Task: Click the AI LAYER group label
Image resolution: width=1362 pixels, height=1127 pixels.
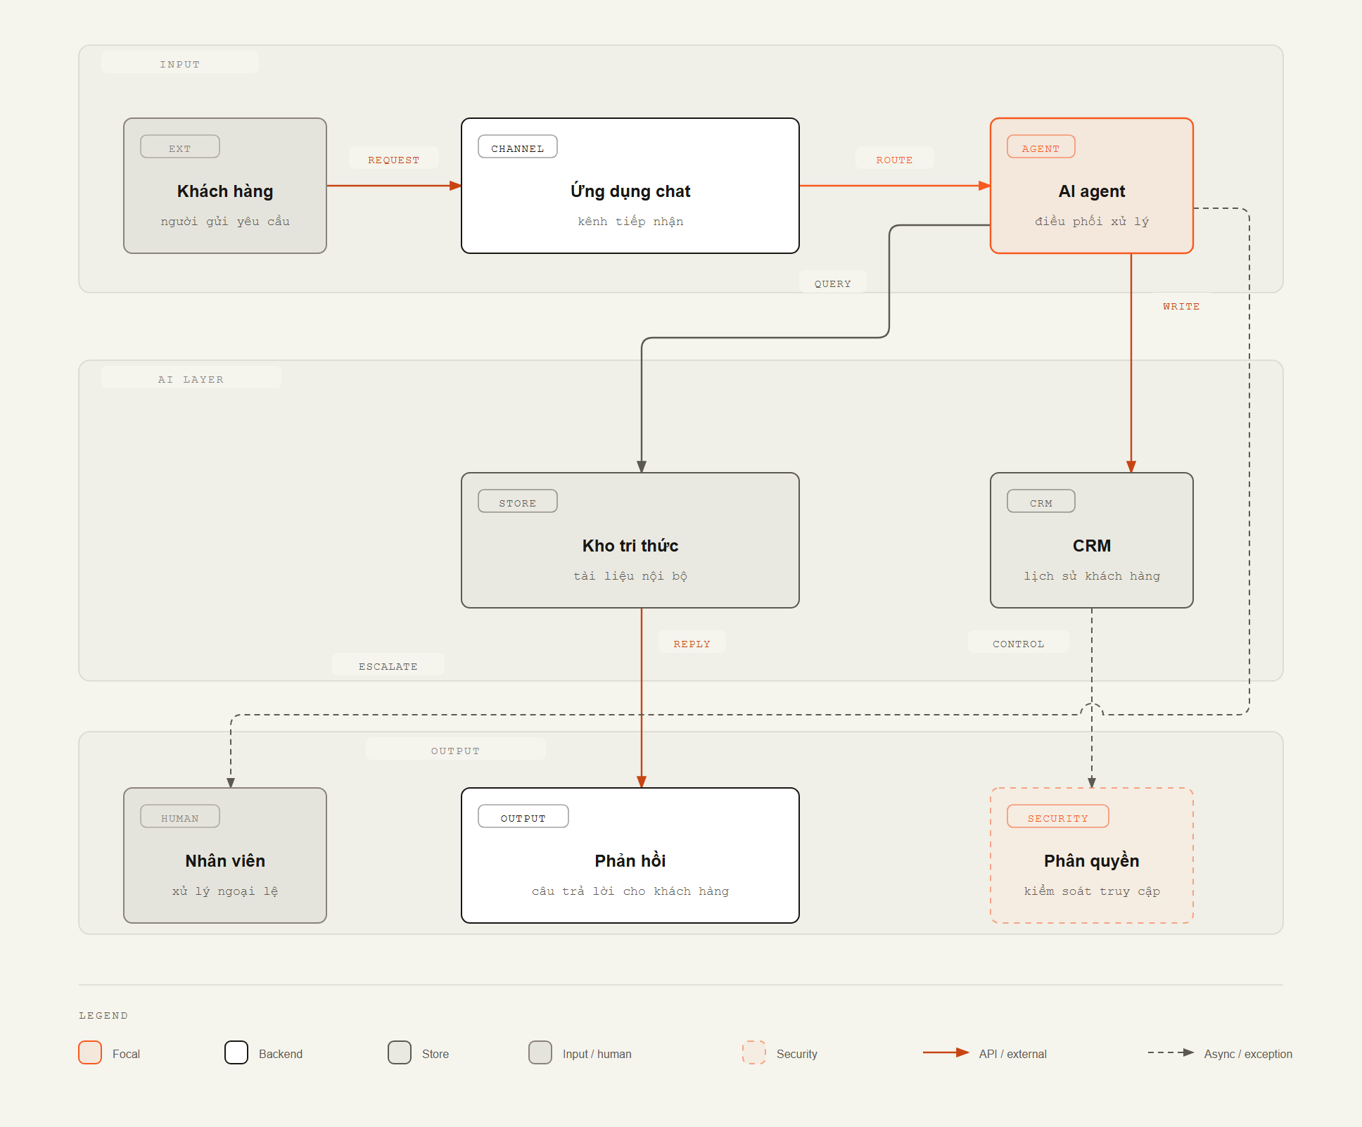Action: [191, 378]
